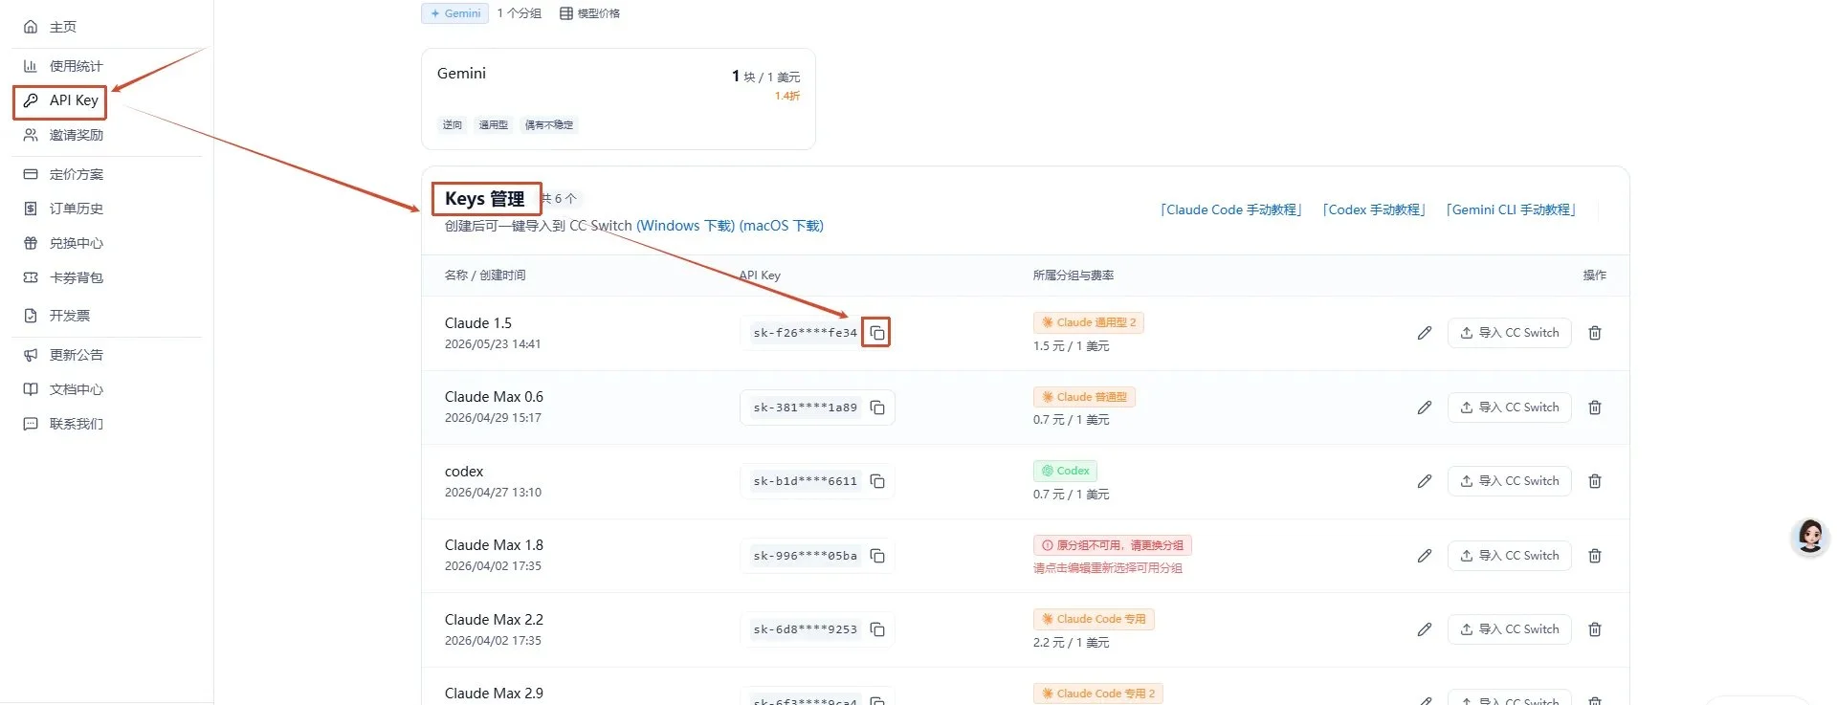The height and width of the screenshot is (705, 1837).
Task: Copy the sk-6d8****9253 API key
Action: click(876, 629)
